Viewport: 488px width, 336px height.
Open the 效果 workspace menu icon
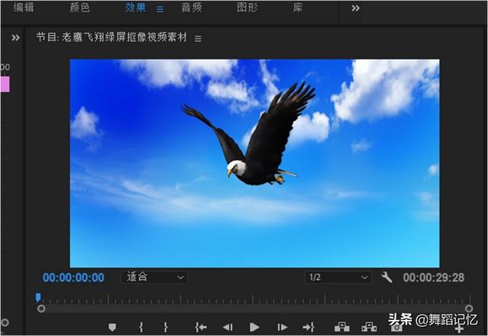pyautogui.click(x=160, y=8)
